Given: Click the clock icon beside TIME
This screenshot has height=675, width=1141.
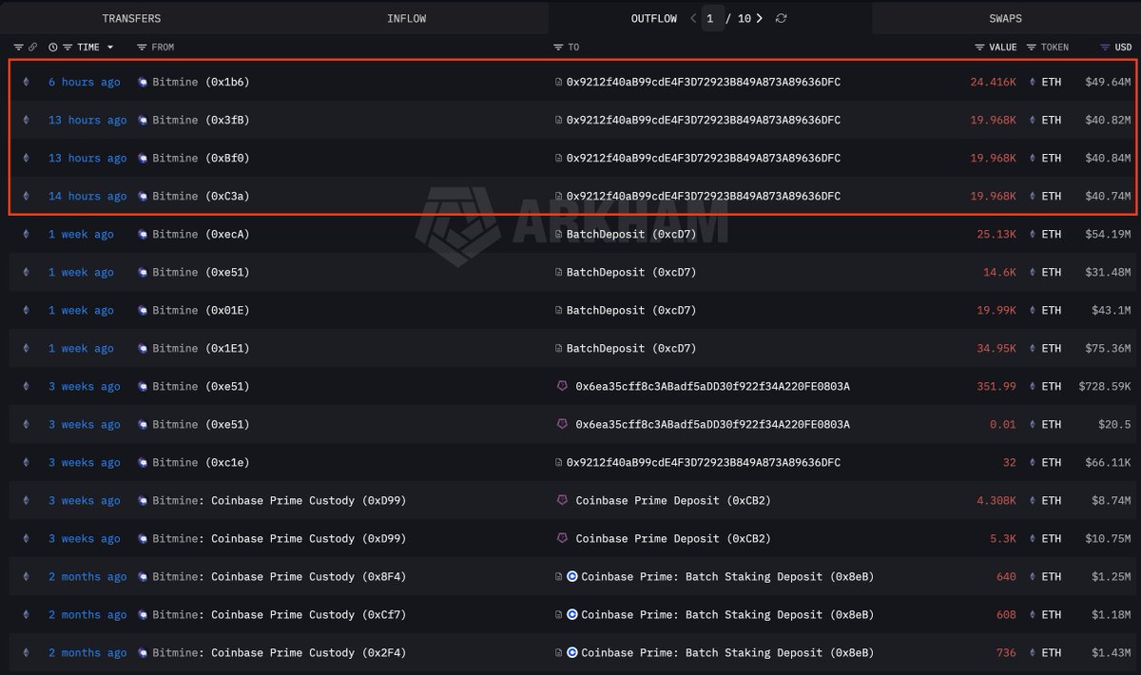Looking at the screenshot, I should point(53,47).
